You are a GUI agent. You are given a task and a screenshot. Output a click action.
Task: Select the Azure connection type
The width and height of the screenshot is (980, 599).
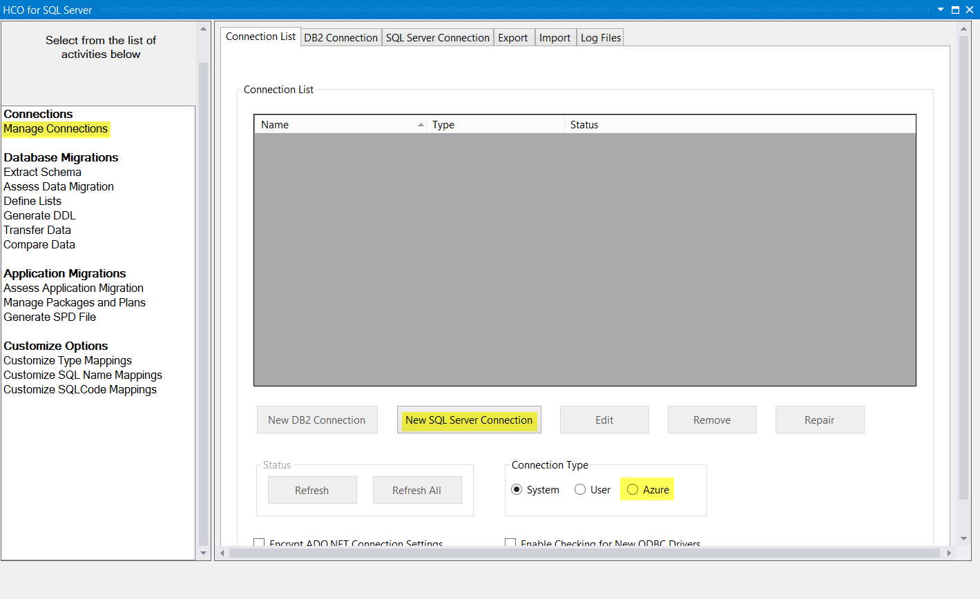pyautogui.click(x=633, y=490)
